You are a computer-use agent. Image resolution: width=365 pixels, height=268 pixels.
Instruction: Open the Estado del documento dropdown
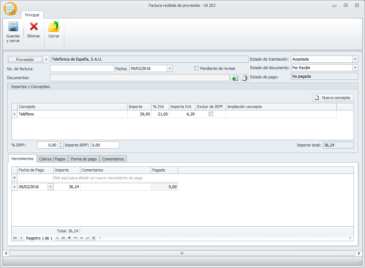(355, 67)
